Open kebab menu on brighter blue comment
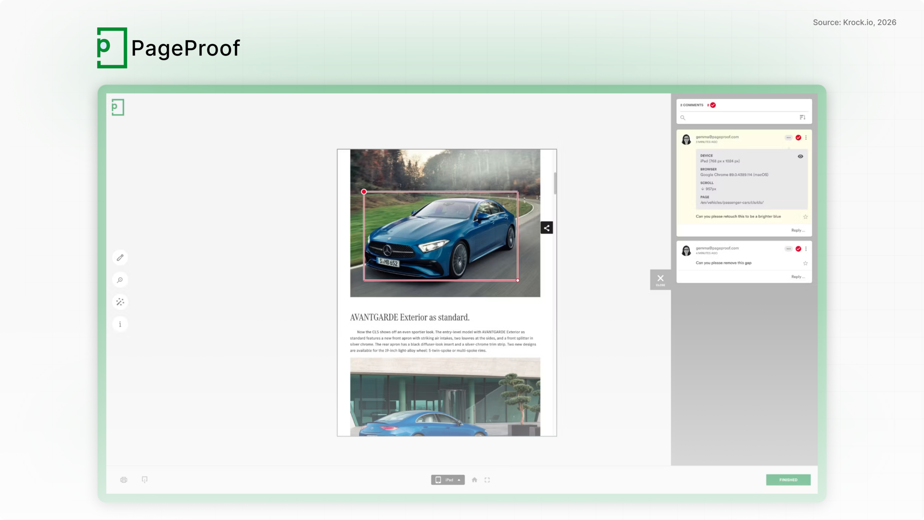The image size is (924, 520). [x=806, y=138]
